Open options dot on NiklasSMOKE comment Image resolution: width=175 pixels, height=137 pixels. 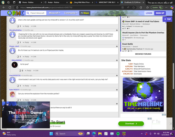click(x=117, y=60)
